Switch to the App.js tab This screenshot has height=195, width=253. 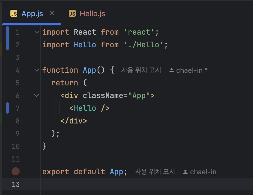tap(32, 14)
